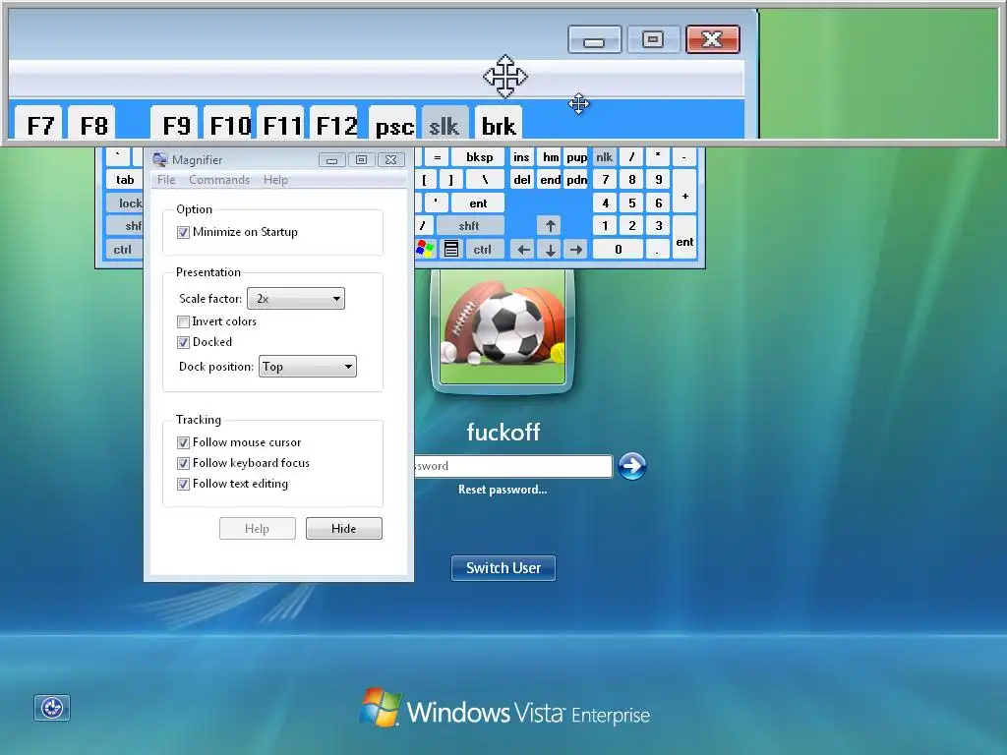Click the del key on the on-screen keyboard
The image size is (1007, 755).
522,180
